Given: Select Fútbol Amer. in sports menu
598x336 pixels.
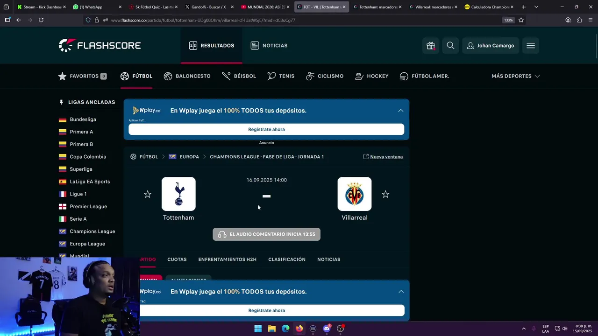Looking at the screenshot, I should pyautogui.click(x=425, y=76).
